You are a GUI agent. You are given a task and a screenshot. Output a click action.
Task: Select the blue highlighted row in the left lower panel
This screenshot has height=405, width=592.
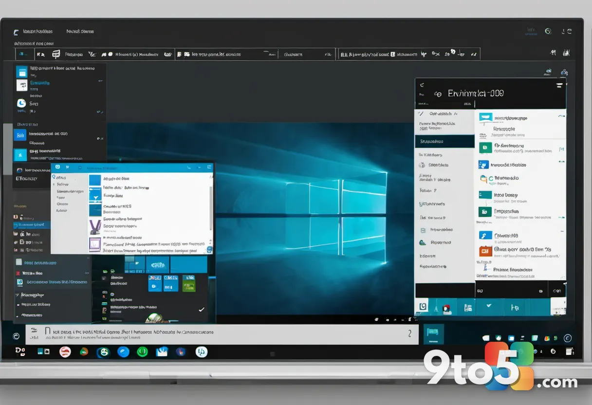click(32, 225)
